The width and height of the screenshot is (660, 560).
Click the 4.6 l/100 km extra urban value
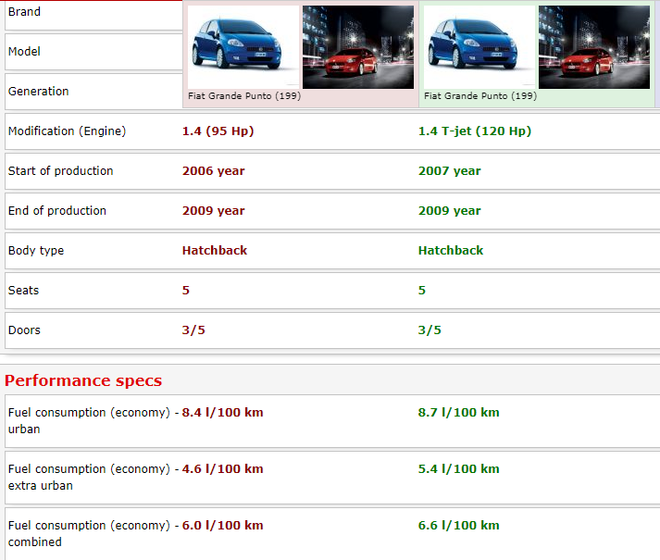tap(223, 468)
